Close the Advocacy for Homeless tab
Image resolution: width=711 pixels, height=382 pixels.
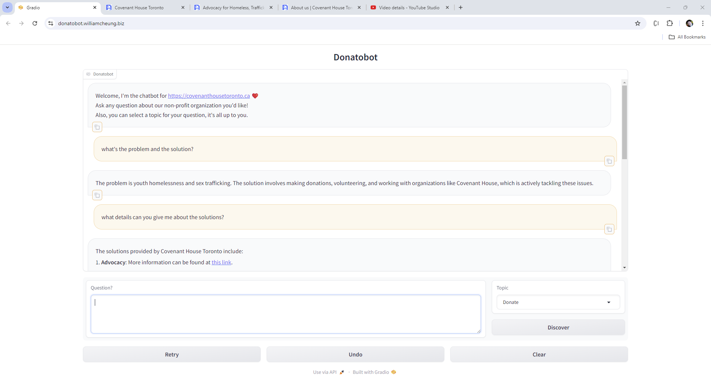pos(271,7)
